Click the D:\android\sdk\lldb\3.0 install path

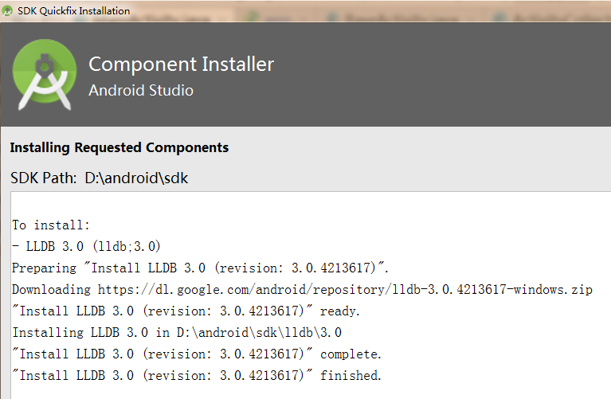coord(259,332)
